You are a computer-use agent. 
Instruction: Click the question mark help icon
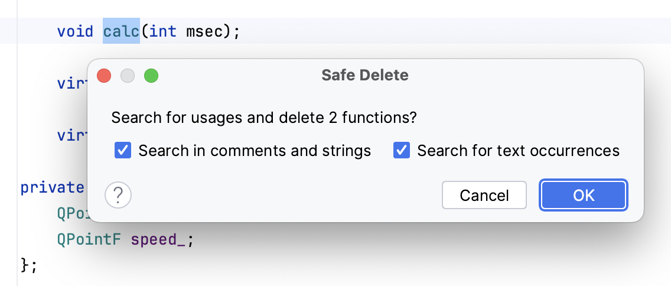coord(118,194)
